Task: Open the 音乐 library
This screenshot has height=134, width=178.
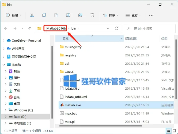Action: tap(17, 97)
